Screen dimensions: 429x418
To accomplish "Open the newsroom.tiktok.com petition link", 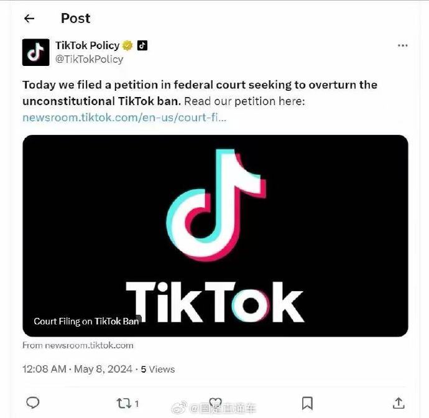I will pyautogui.click(x=124, y=117).
